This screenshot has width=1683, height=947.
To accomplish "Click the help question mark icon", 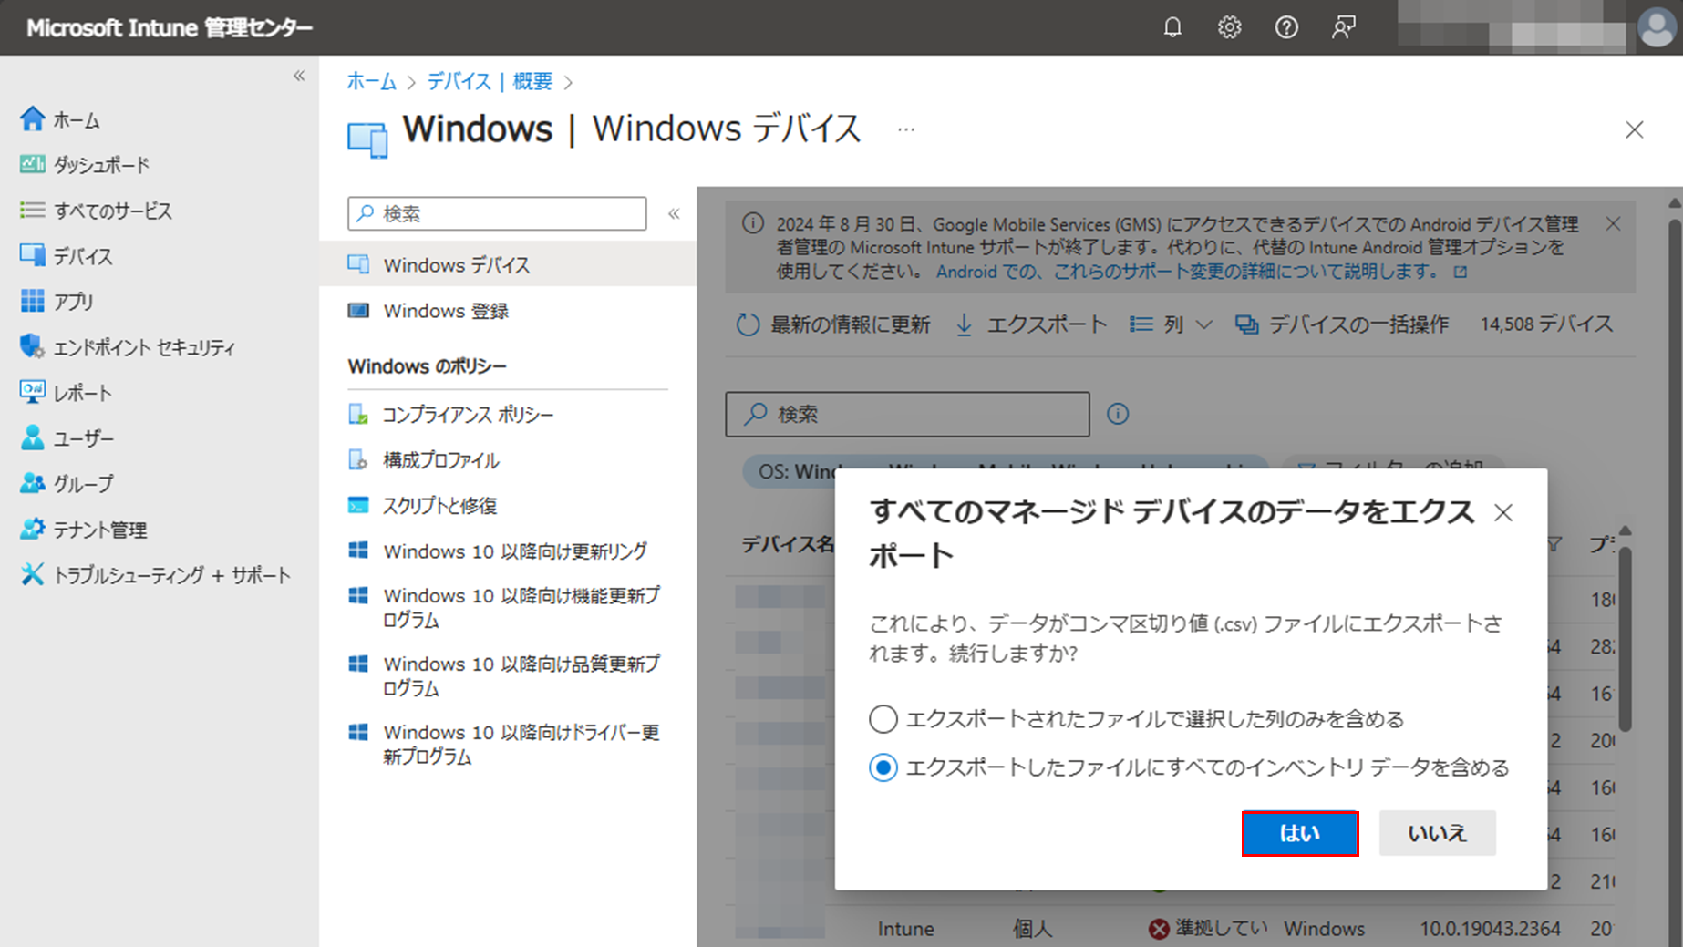I will pyautogui.click(x=1286, y=27).
